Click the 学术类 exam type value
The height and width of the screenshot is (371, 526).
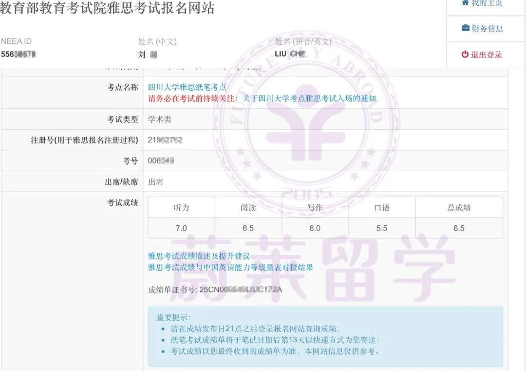click(160, 119)
